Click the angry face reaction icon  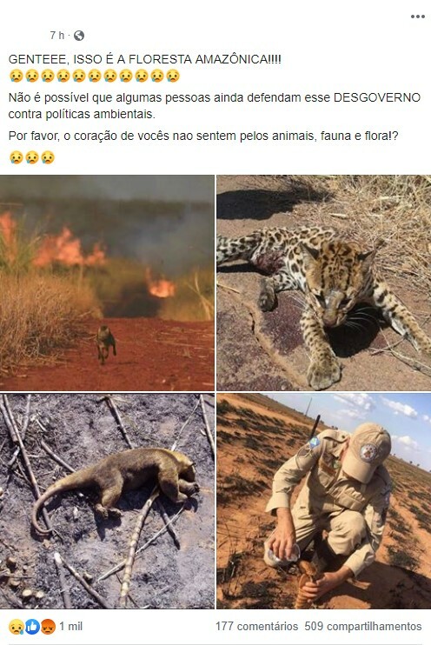[x=48, y=627]
